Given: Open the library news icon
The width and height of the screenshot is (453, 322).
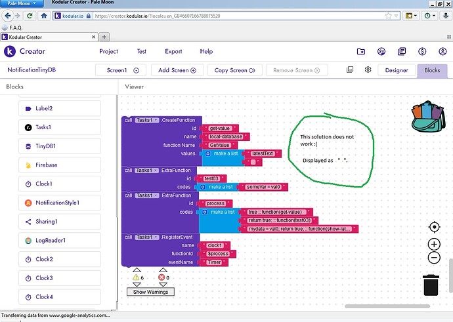Looking at the screenshot, I should pos(402,51).
